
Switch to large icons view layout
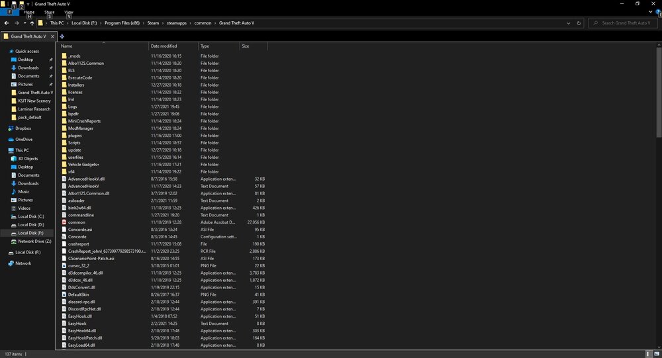657,354
